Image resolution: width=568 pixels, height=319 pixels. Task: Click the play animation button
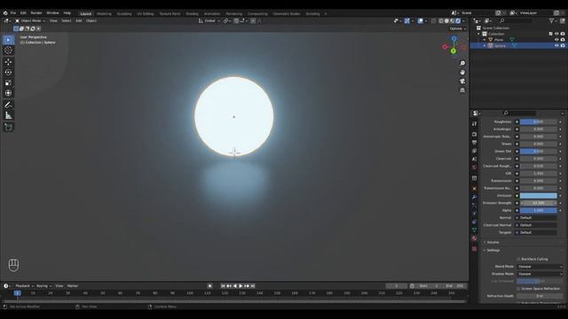241,286
